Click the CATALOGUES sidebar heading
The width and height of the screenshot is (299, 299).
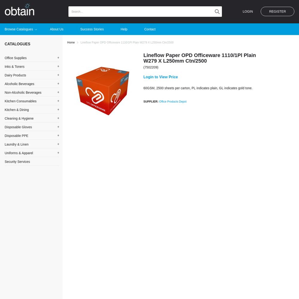pos(17,44)
